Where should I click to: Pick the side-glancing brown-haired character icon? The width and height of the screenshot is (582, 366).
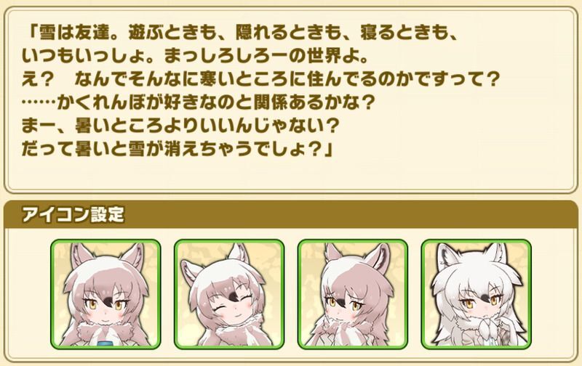pos(353,295)
